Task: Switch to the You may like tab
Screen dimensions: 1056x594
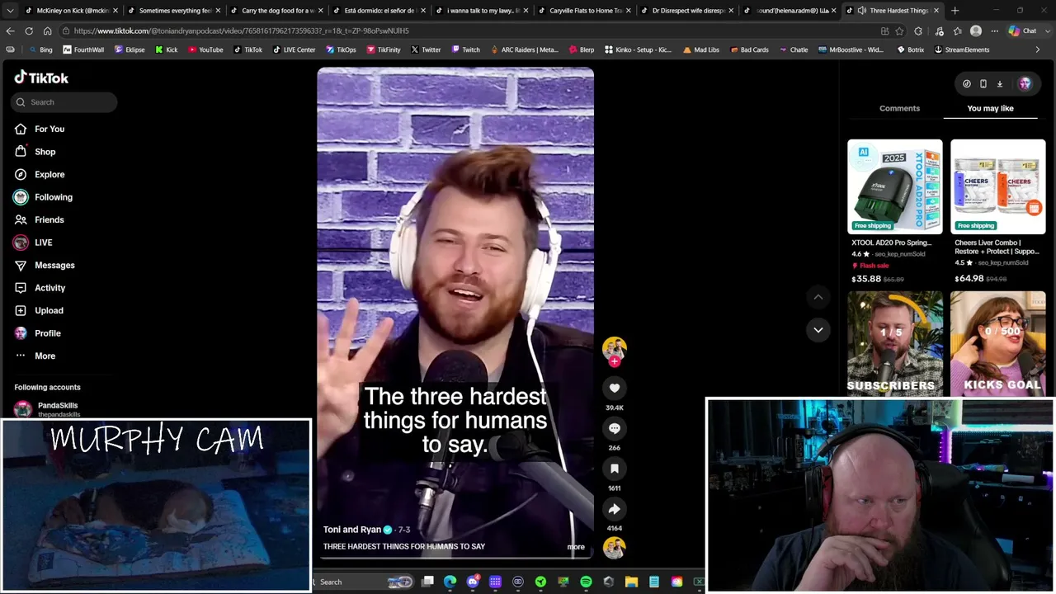Action: point(990,108)
